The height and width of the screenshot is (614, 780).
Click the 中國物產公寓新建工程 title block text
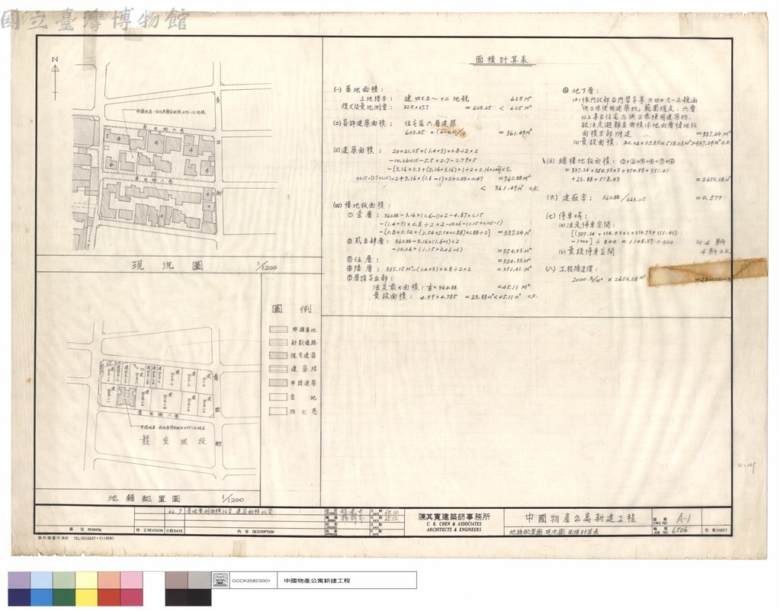[580, 517]
